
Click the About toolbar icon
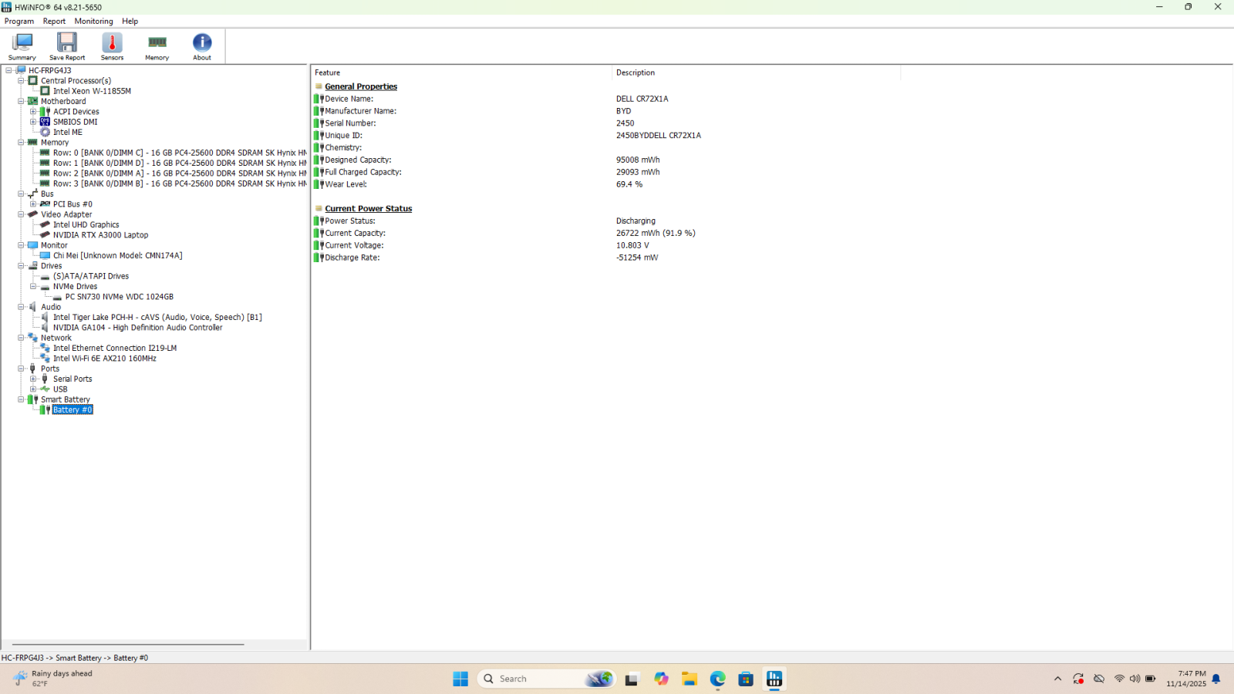pyautogui.click(x=201, y=46)
